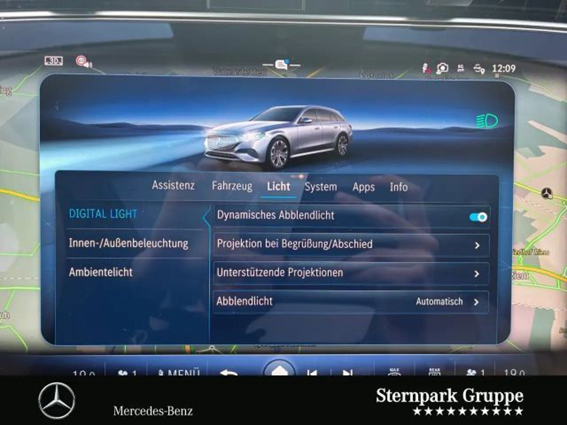This screenshot has width=567, height=425.
Task: Click the E-Class car image
Action: pyautogui.click(x=279, y=136)
